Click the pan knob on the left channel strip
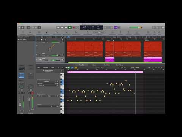 pos(22,90)
